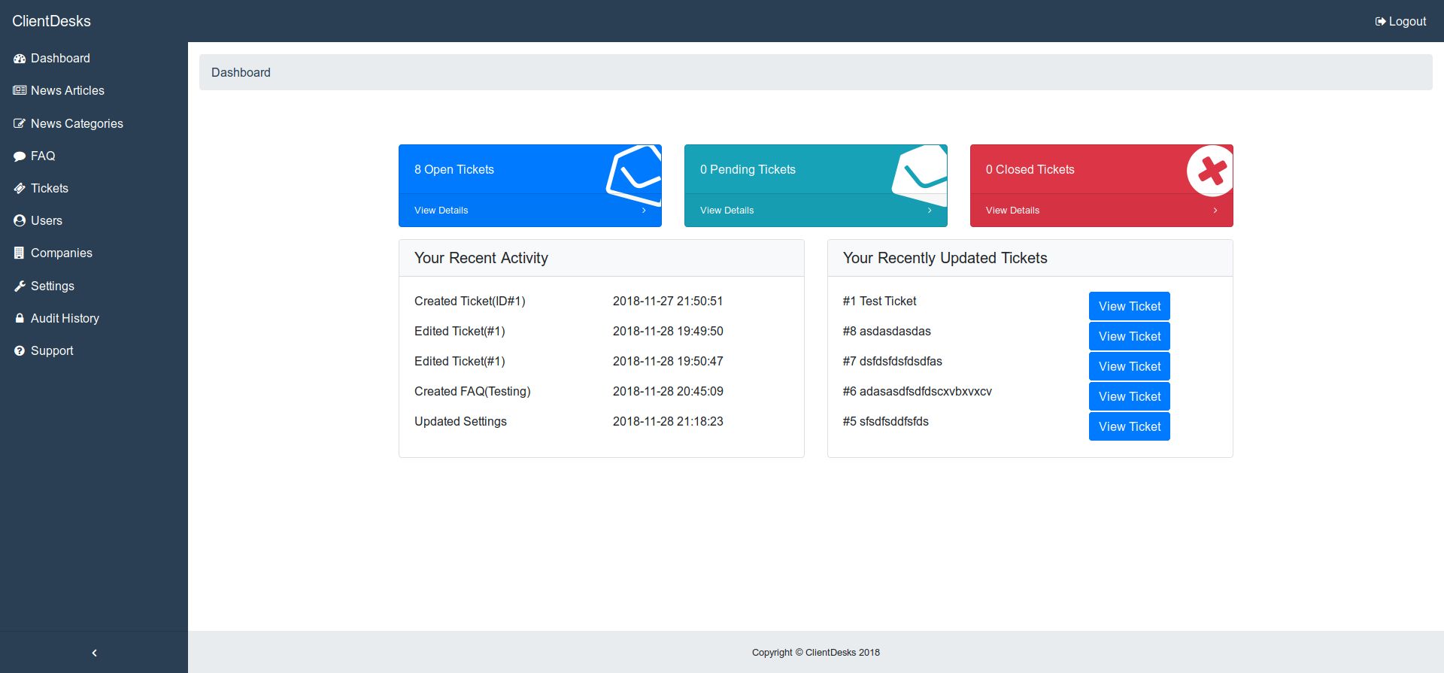Click the Dashboard breadcrumb label
The image size is (1444, 673).
click(241, 73)
